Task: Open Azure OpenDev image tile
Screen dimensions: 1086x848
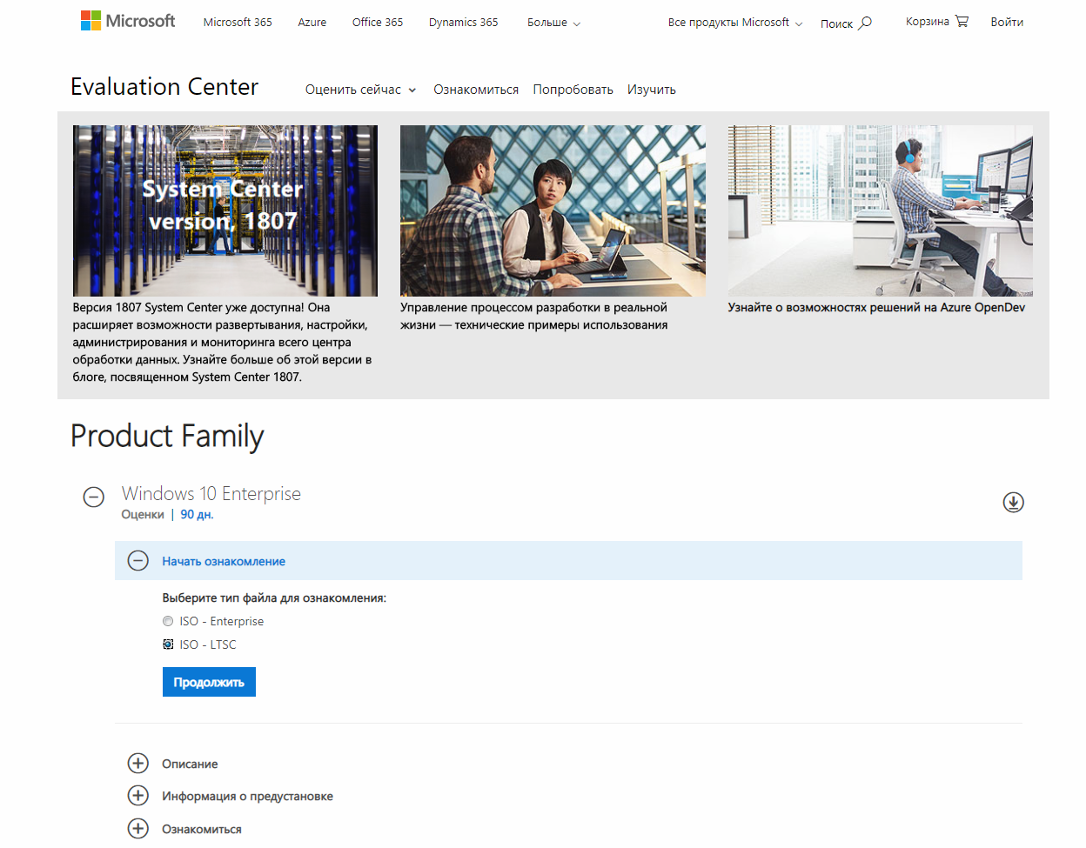Action: 880,210
